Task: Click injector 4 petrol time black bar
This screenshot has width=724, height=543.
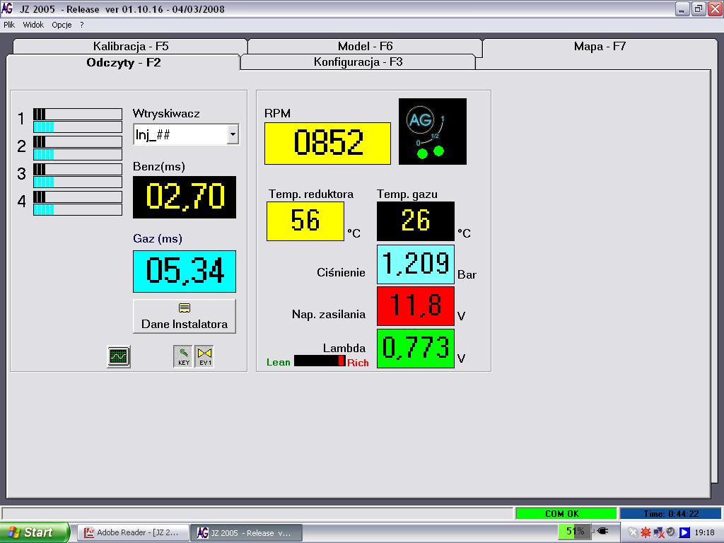Action: 78,197
